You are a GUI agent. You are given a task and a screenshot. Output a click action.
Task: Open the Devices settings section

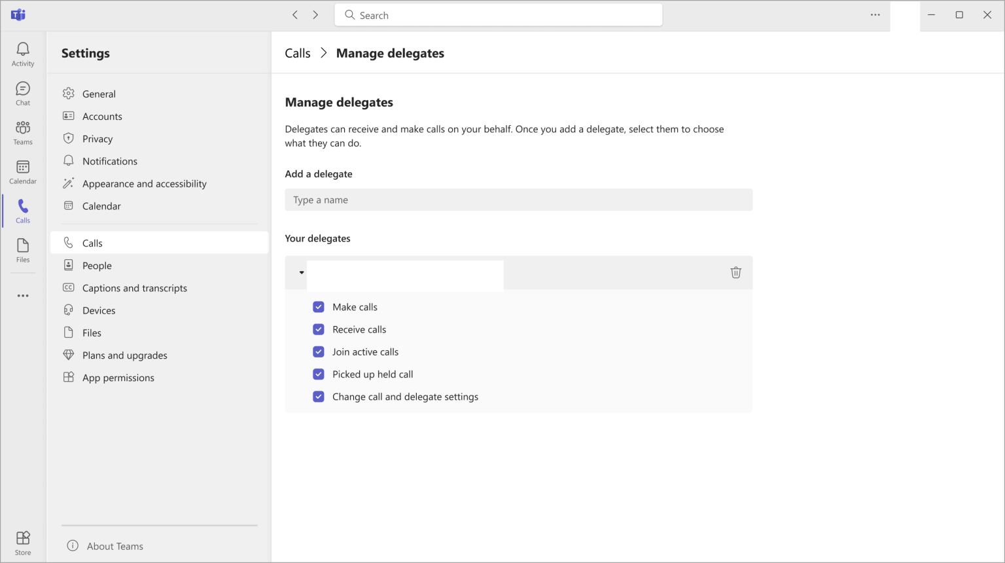click(x=99, y=310)
